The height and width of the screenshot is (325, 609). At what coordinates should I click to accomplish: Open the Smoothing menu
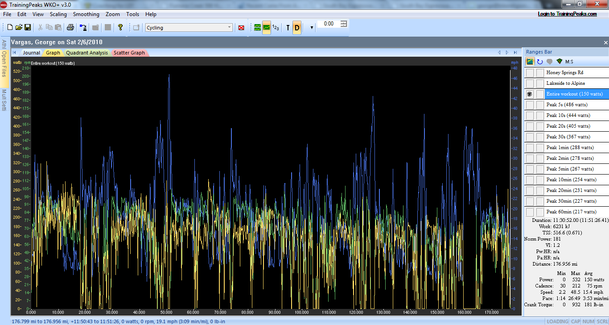point(86,14)
